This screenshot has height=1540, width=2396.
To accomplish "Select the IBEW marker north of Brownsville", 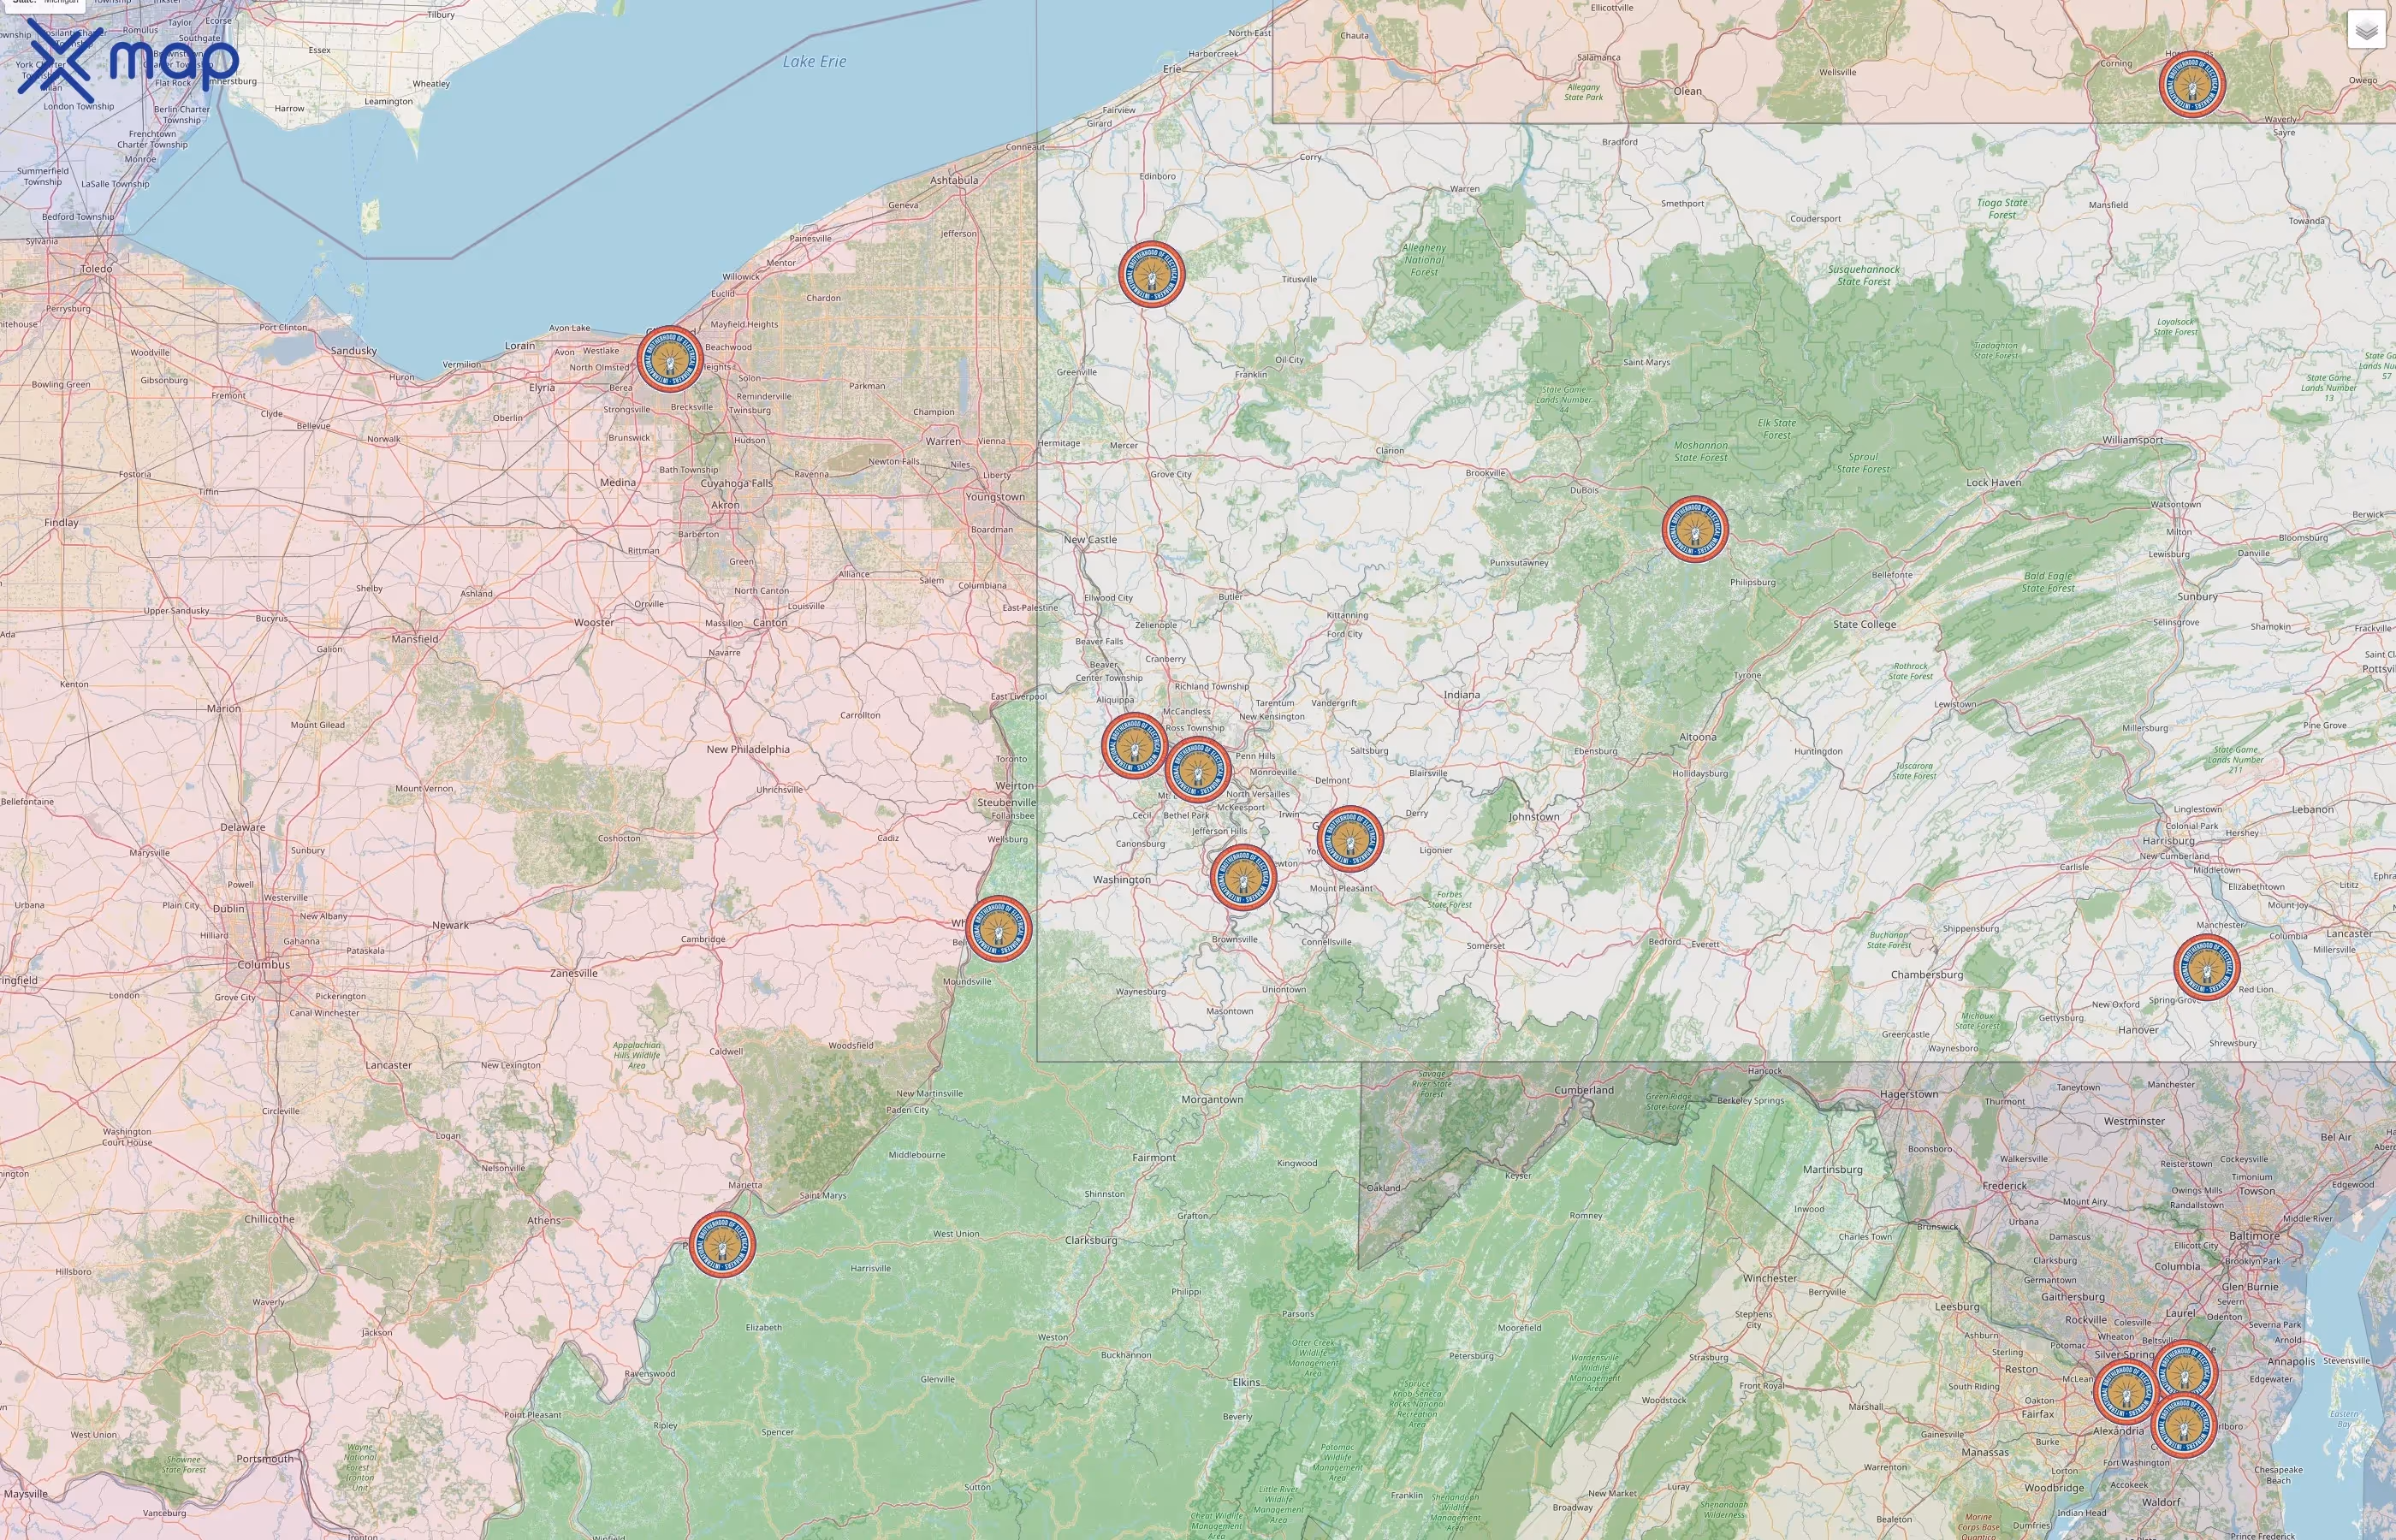I will [1243, 877].
